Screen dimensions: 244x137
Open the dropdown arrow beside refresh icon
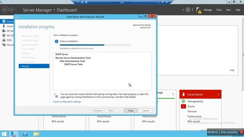tap(183, 10)
